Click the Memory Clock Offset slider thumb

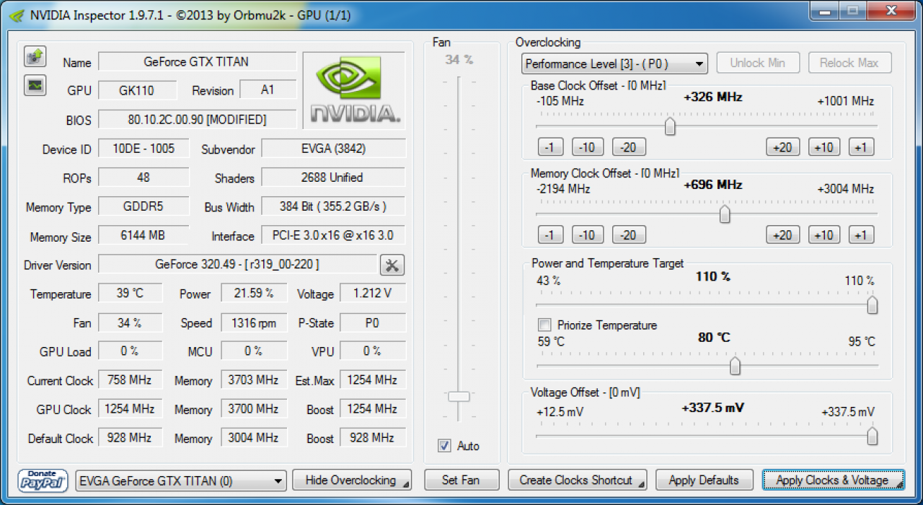point(725,214)
